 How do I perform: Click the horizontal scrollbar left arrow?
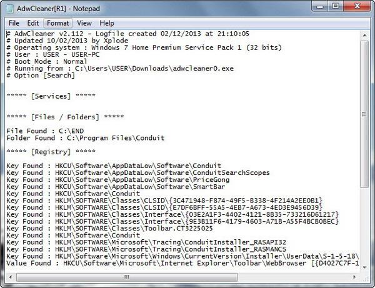(x=11, y=277)
